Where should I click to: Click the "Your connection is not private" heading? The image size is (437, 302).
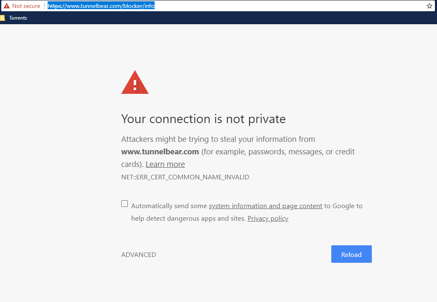point(203,119)
